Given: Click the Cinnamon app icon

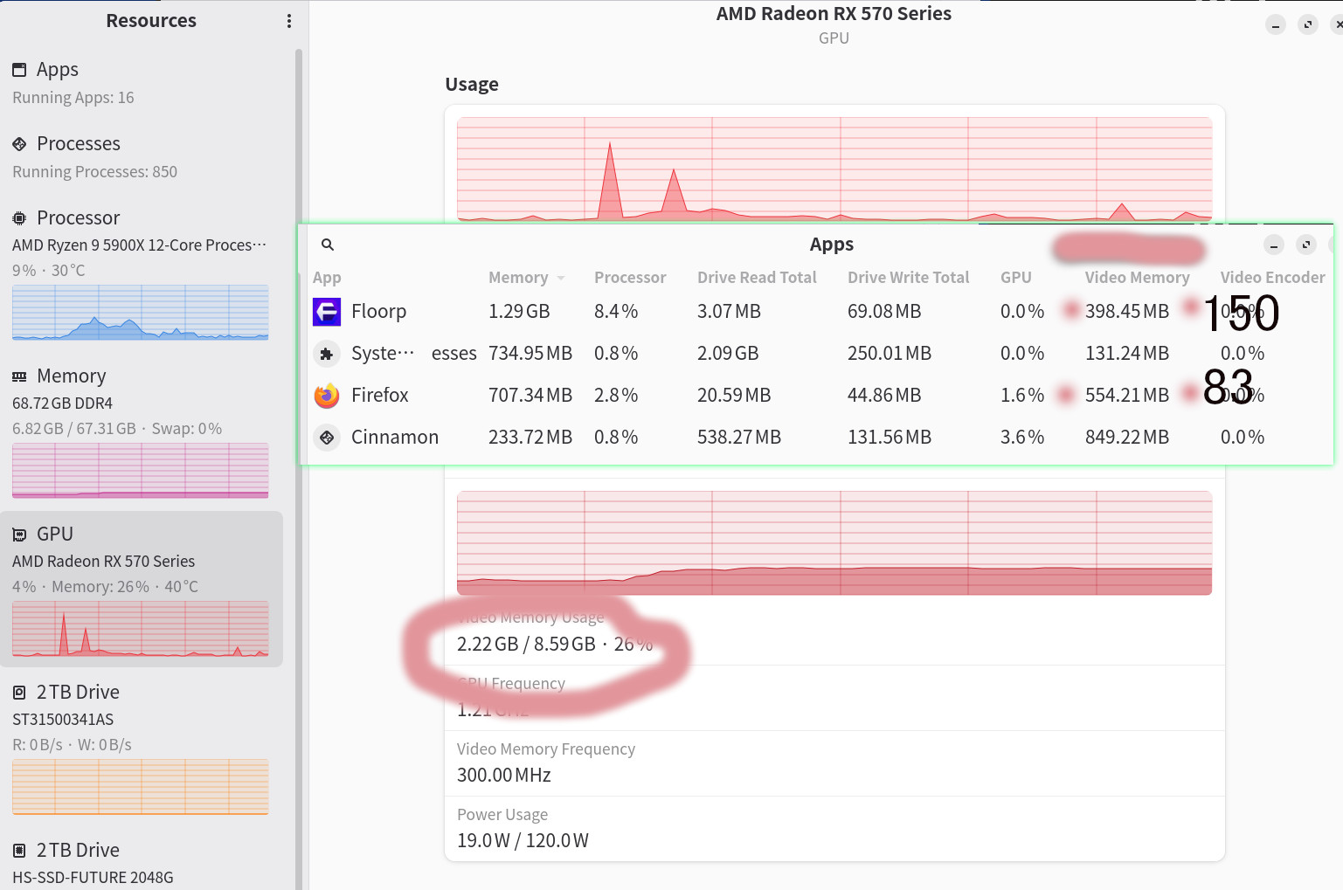Looking at the screenshot, I should (327, 437).
